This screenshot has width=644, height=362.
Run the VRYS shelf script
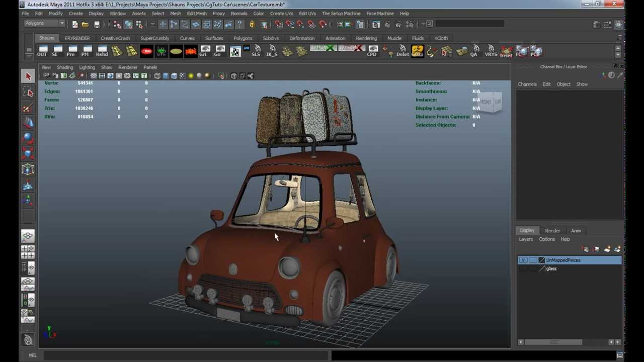tap(491, 51)
